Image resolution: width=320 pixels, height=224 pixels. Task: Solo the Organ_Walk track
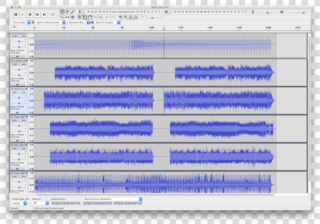point(24,120)
